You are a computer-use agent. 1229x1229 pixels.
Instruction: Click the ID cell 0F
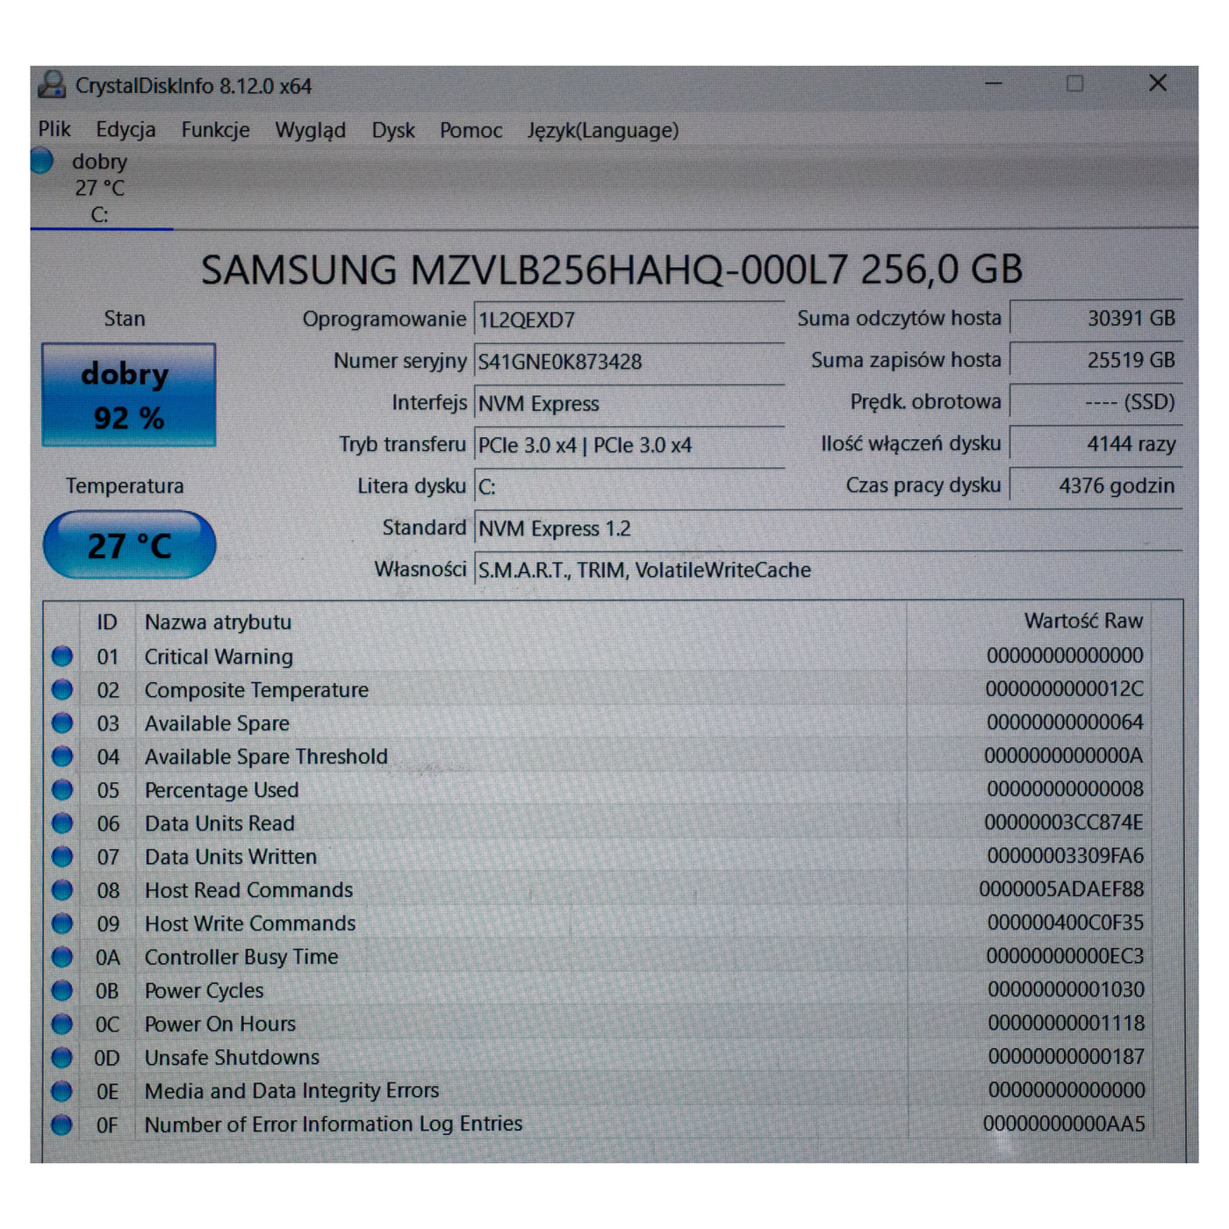106,1125
